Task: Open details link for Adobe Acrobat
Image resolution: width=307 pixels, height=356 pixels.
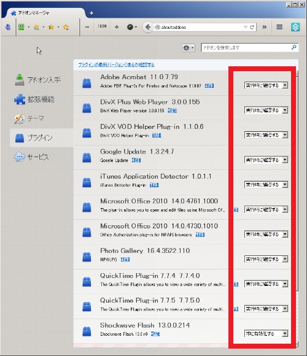Action: [209, 86]
